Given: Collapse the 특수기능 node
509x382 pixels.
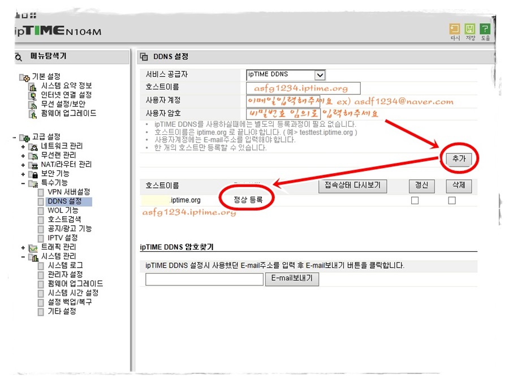Looking at the screenshot, I should (23, 183).
